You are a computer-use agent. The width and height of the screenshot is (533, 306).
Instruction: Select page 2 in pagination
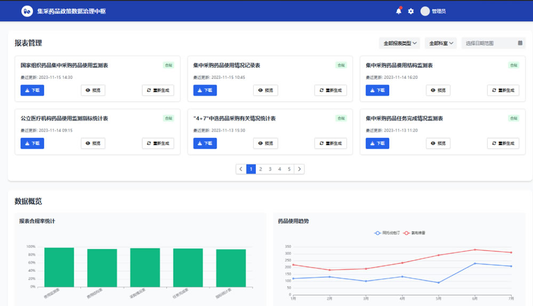261,169
